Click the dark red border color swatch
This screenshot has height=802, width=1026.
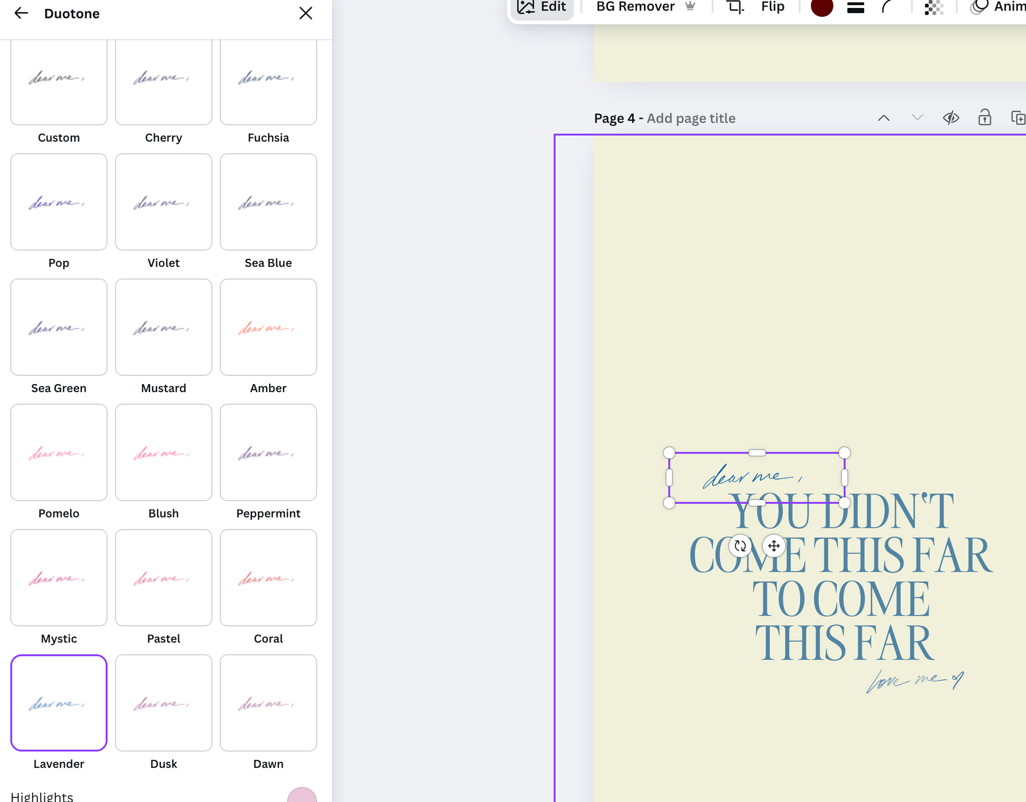[821, 7]
